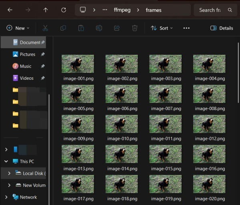Open the Sort options dropdown
The width and height of the screenshot is (240, 205).
click(162, 28)
